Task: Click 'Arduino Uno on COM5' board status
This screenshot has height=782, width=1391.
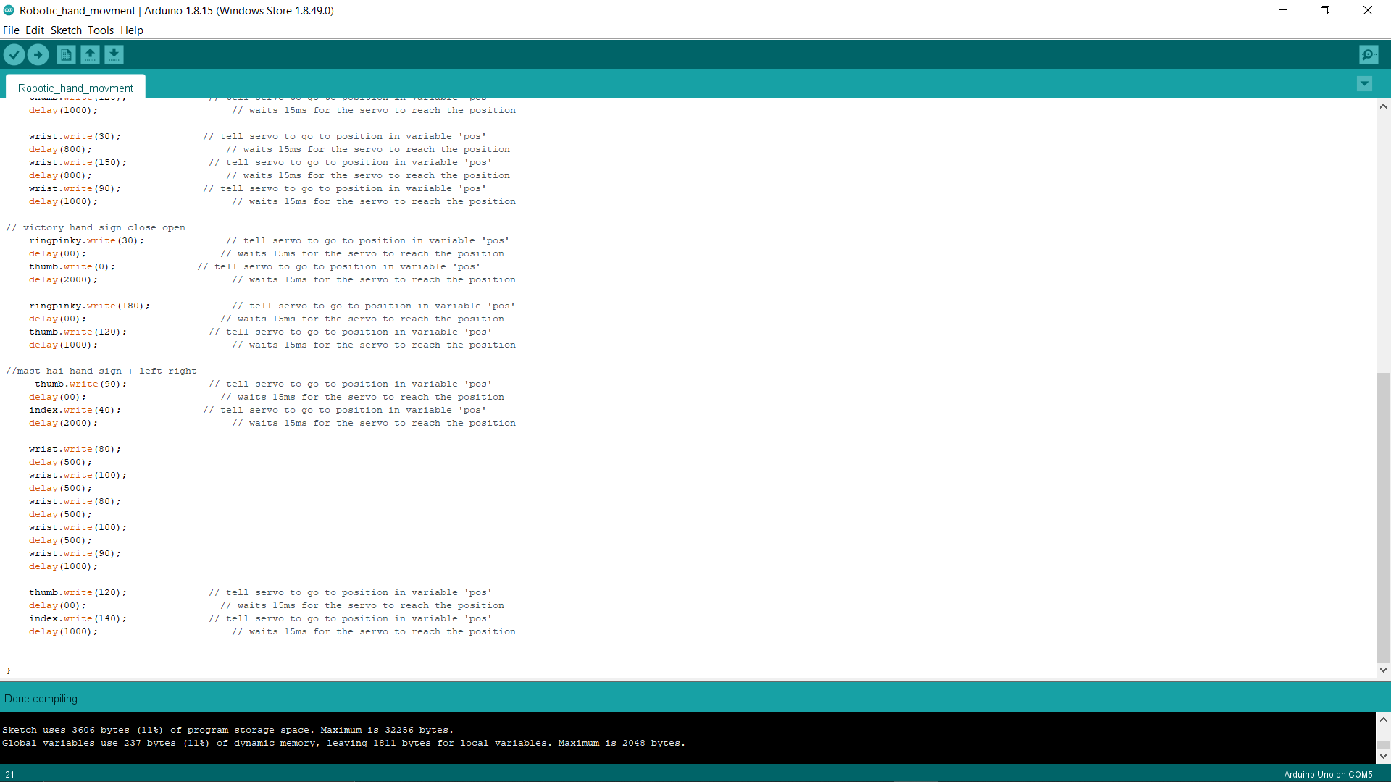Action: coord(1328,774)
